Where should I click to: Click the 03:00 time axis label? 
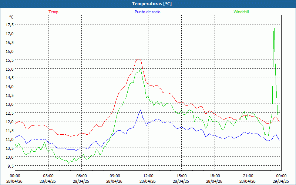pos(48,176)
